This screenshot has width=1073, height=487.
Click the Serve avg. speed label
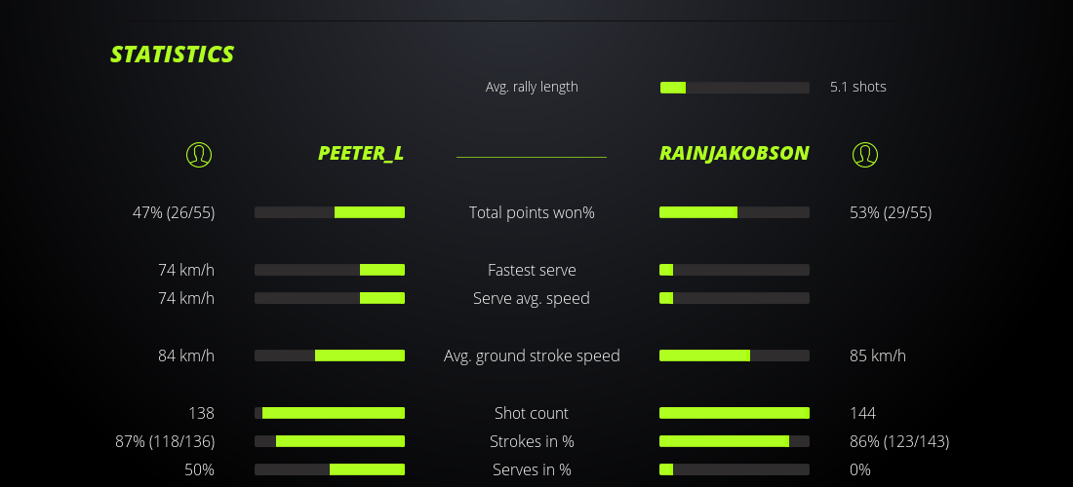[532, 298]
